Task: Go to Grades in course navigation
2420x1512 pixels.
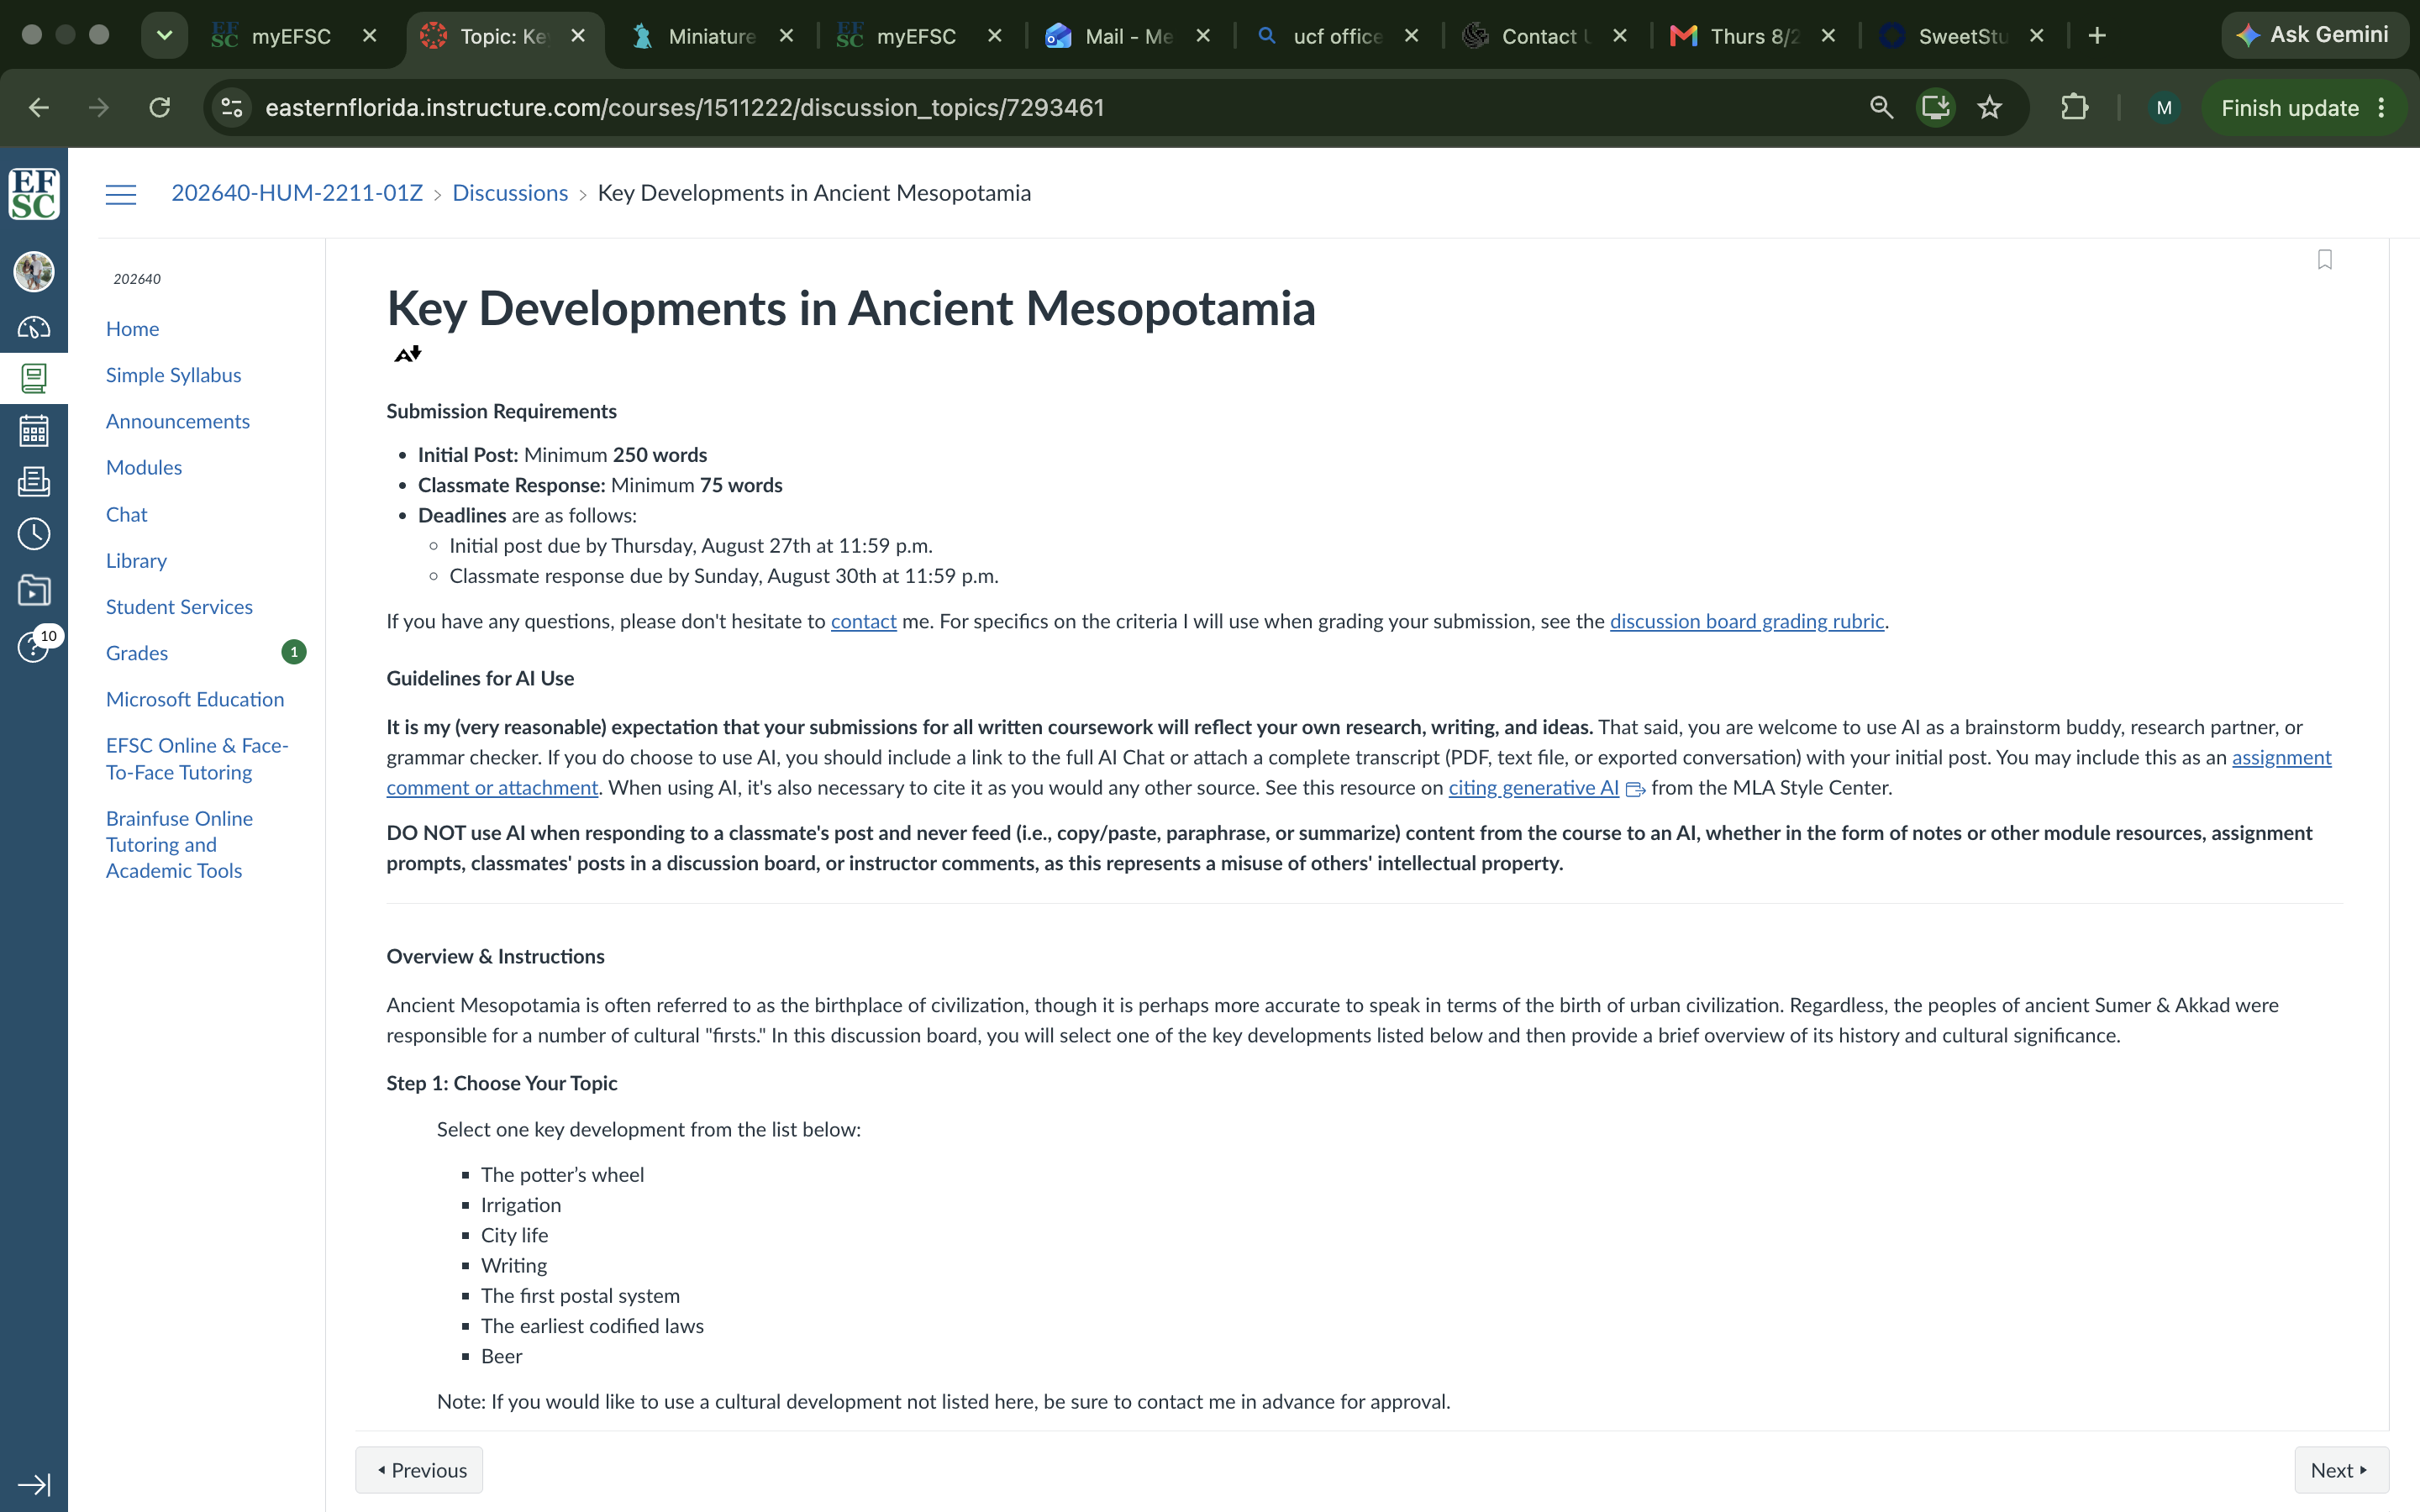Action: (x=137, y=653)
